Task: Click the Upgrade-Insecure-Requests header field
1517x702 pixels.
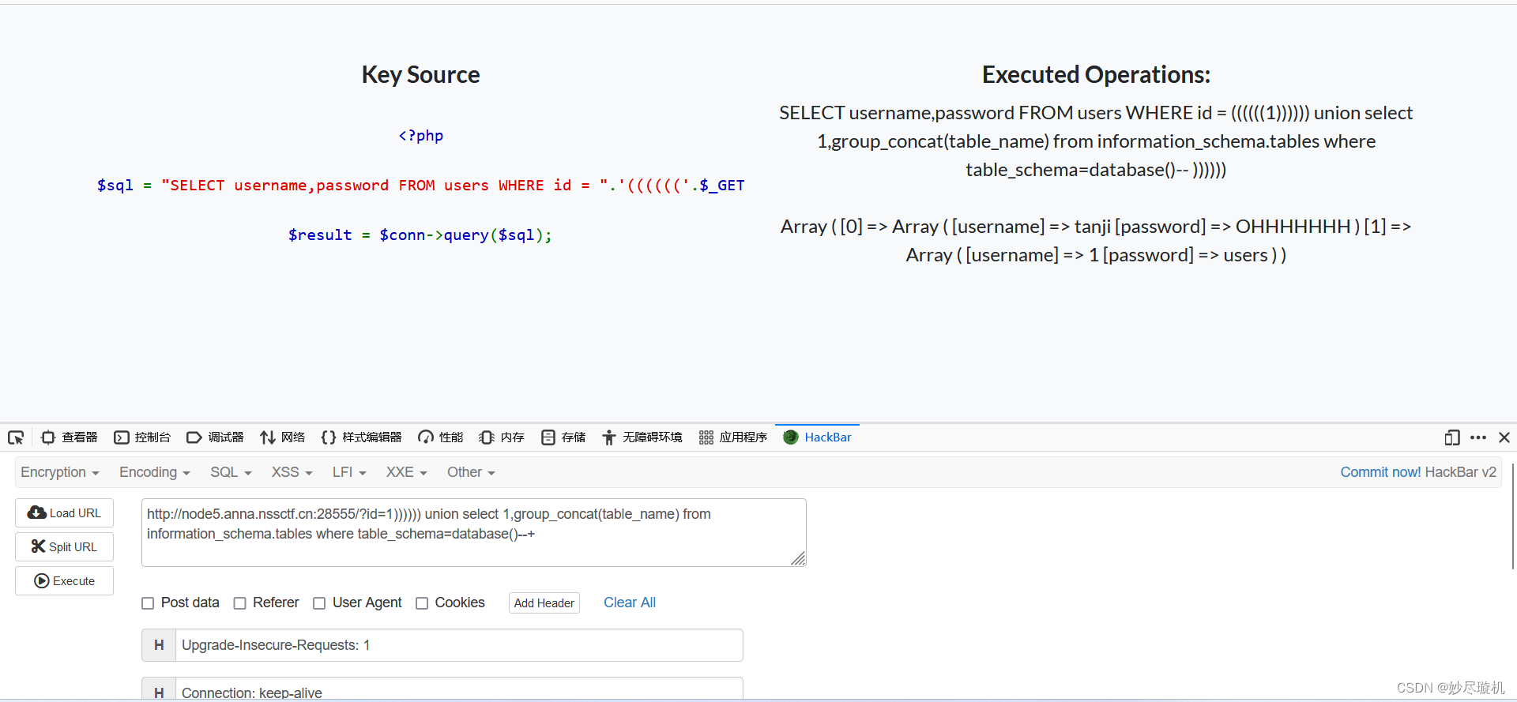Action: coord(459,645)
